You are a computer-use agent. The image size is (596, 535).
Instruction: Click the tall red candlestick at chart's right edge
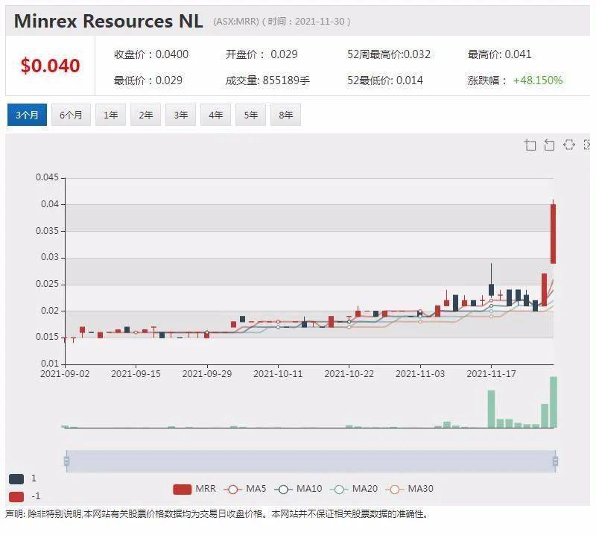tap(553, 232)
